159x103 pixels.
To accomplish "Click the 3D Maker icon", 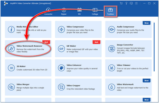I will coord(11,68).
